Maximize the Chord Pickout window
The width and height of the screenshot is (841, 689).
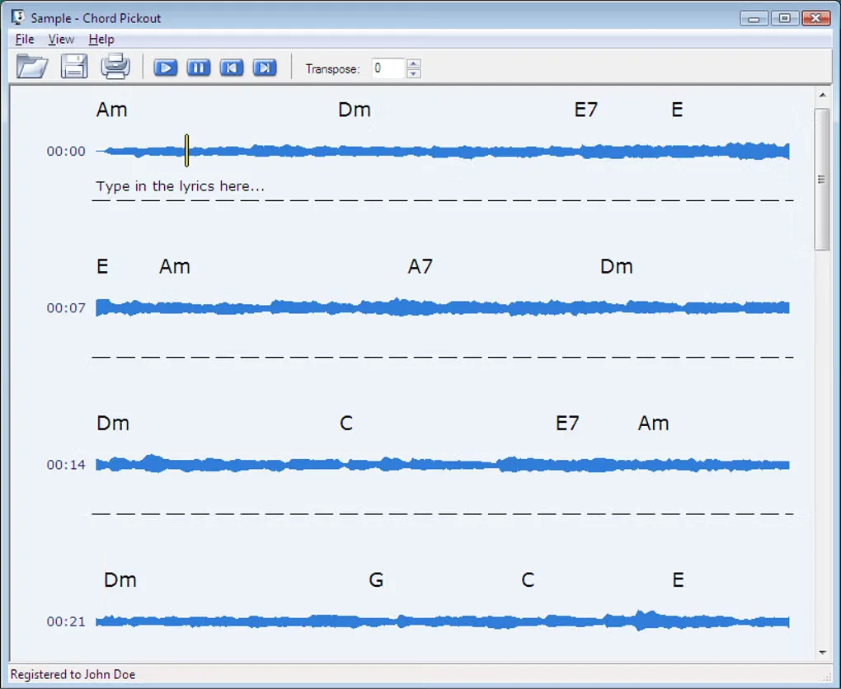[785, 19]
